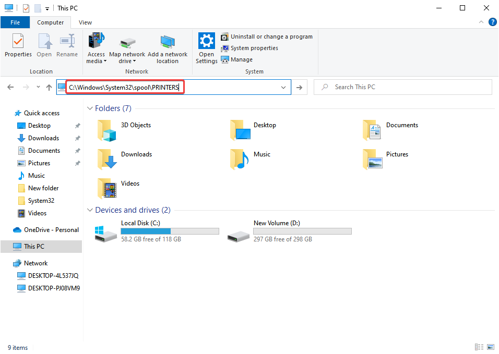Click the address bar path field
Screen dimensions: 499x354
[174, 87]
